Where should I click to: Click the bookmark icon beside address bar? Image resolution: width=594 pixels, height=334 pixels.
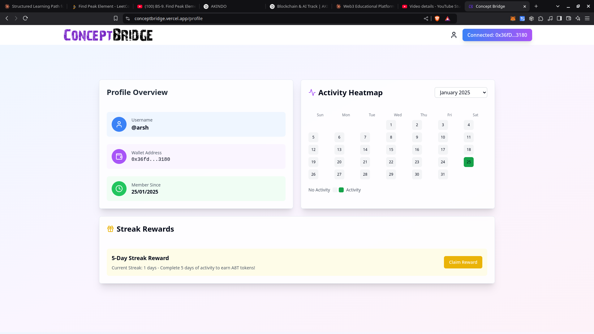116,19
